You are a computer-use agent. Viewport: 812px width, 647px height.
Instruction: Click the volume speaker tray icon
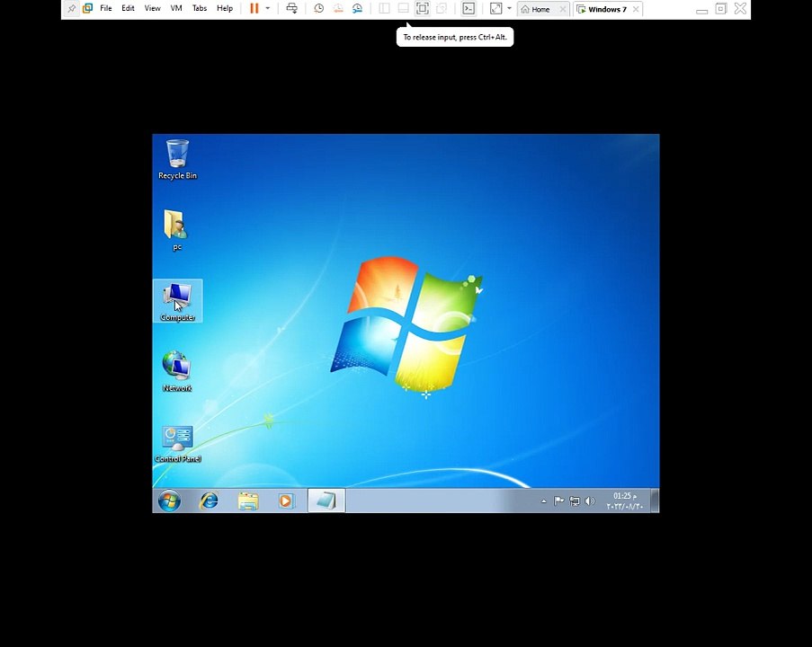pos(590,501)
